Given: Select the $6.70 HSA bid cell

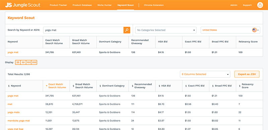Looking at the screenshot, I should 161,104.
